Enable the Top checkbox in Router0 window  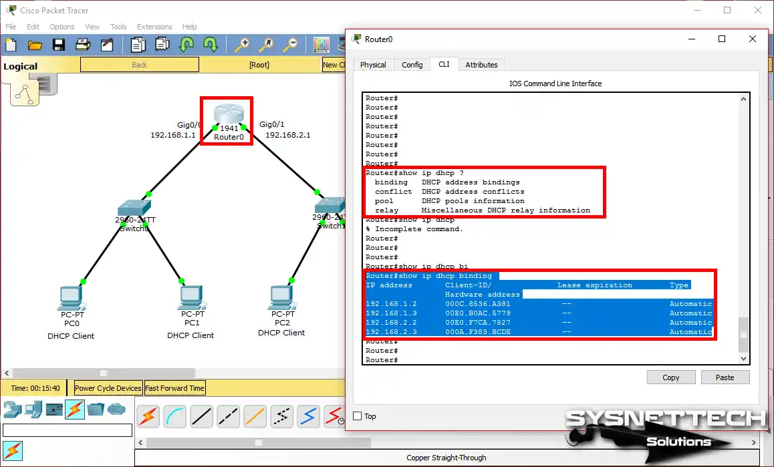[x=359, y=416]
